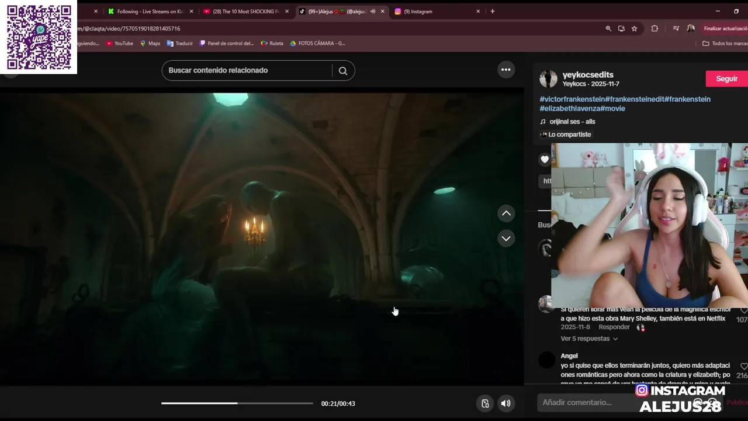748x421 pixels.
Task: Open the Todos los marcadores folder
Action: (725, 43)
